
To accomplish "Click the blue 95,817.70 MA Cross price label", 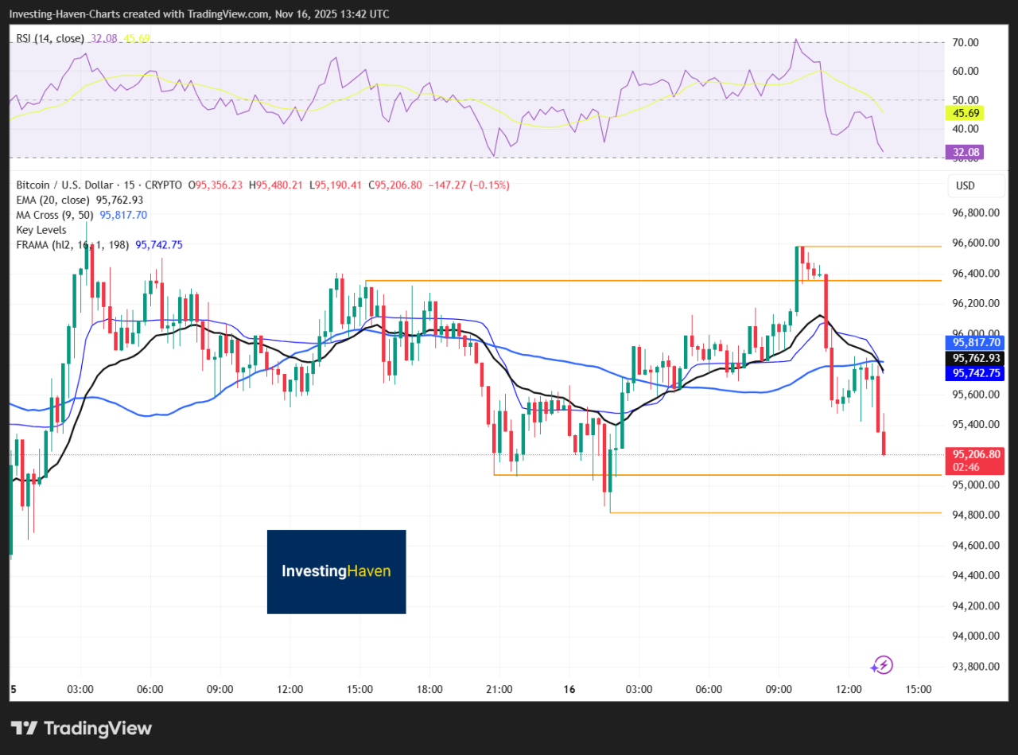I will pos(975,342).
